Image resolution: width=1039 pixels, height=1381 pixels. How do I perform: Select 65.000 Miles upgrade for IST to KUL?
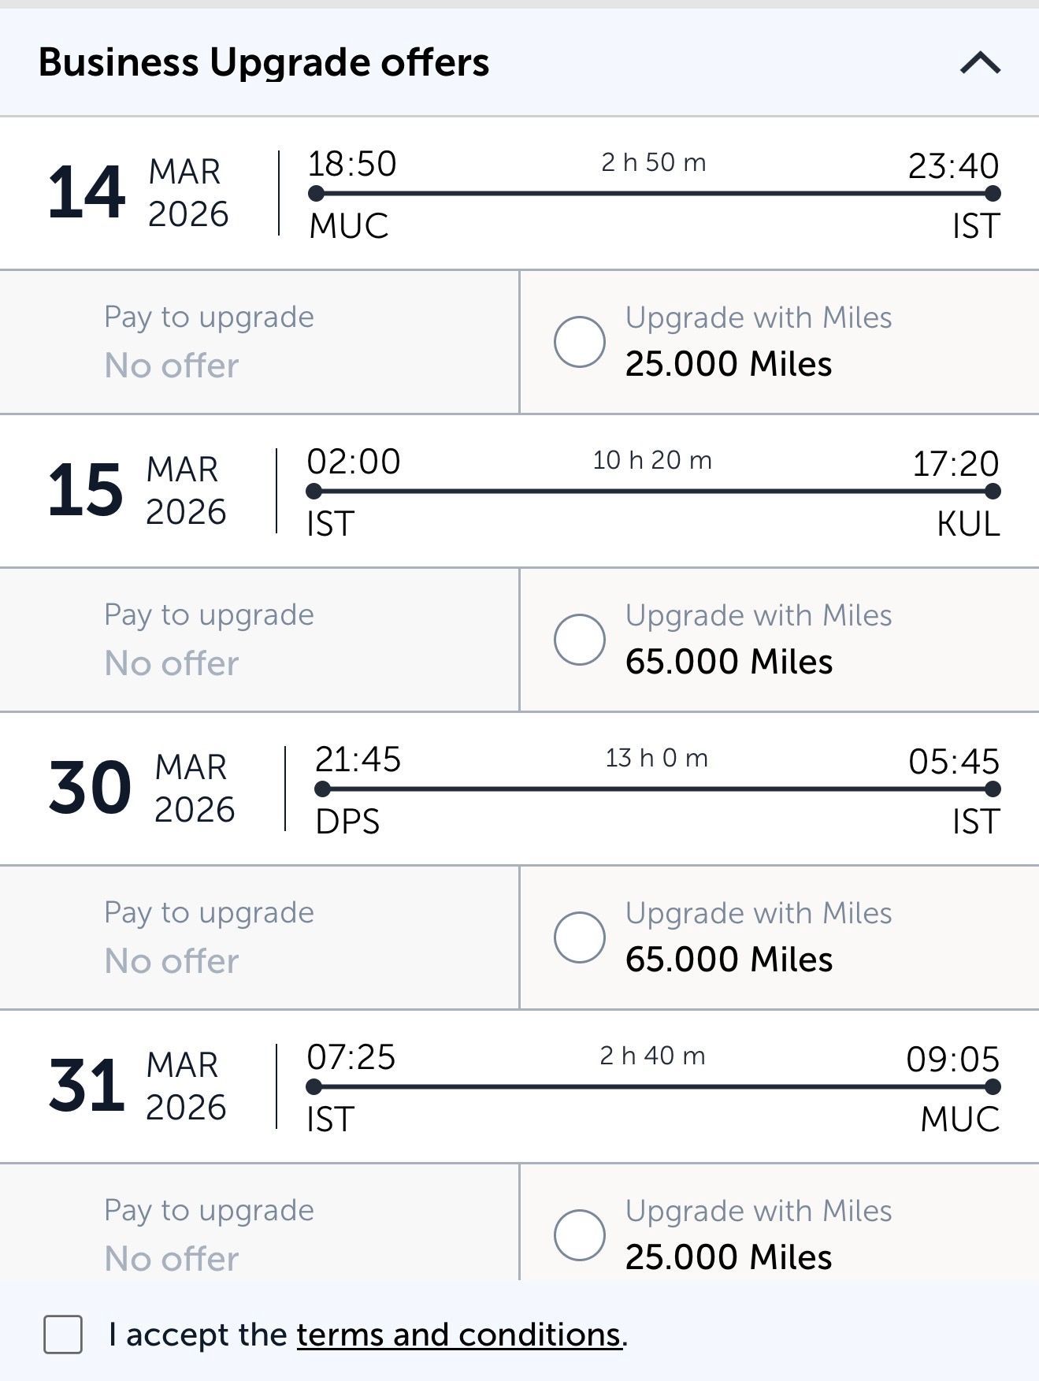pyautogui.click(x=579, y=639)
